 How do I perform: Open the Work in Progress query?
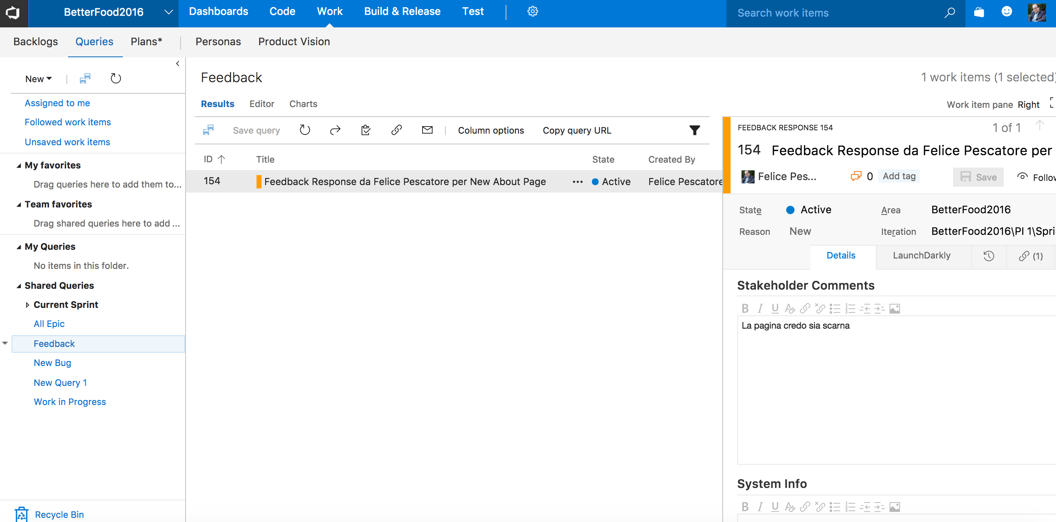pos(70,402)
